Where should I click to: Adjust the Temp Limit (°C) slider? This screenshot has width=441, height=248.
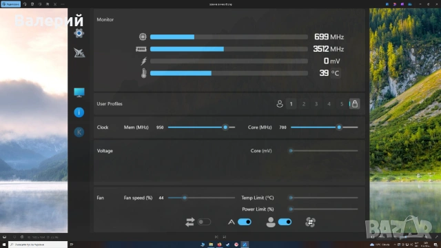tap(325, 198)
